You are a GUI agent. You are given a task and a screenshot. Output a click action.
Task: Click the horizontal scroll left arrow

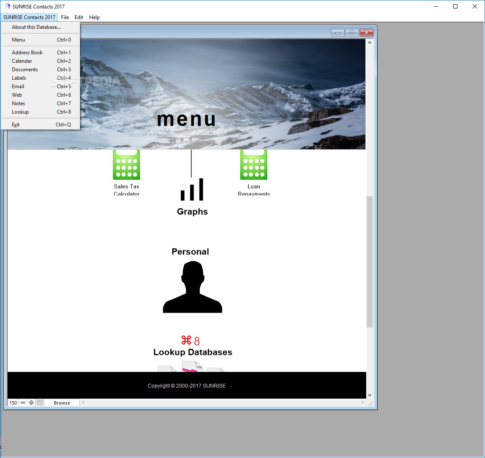click(83, 402)
